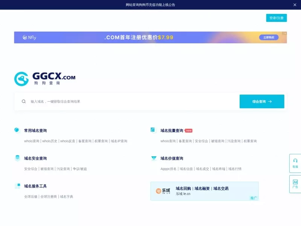Image resolution: width=301 pixels, height=226 pixels.
Task: Click the 域名安全查询 heading
Action: pos(35,158)
